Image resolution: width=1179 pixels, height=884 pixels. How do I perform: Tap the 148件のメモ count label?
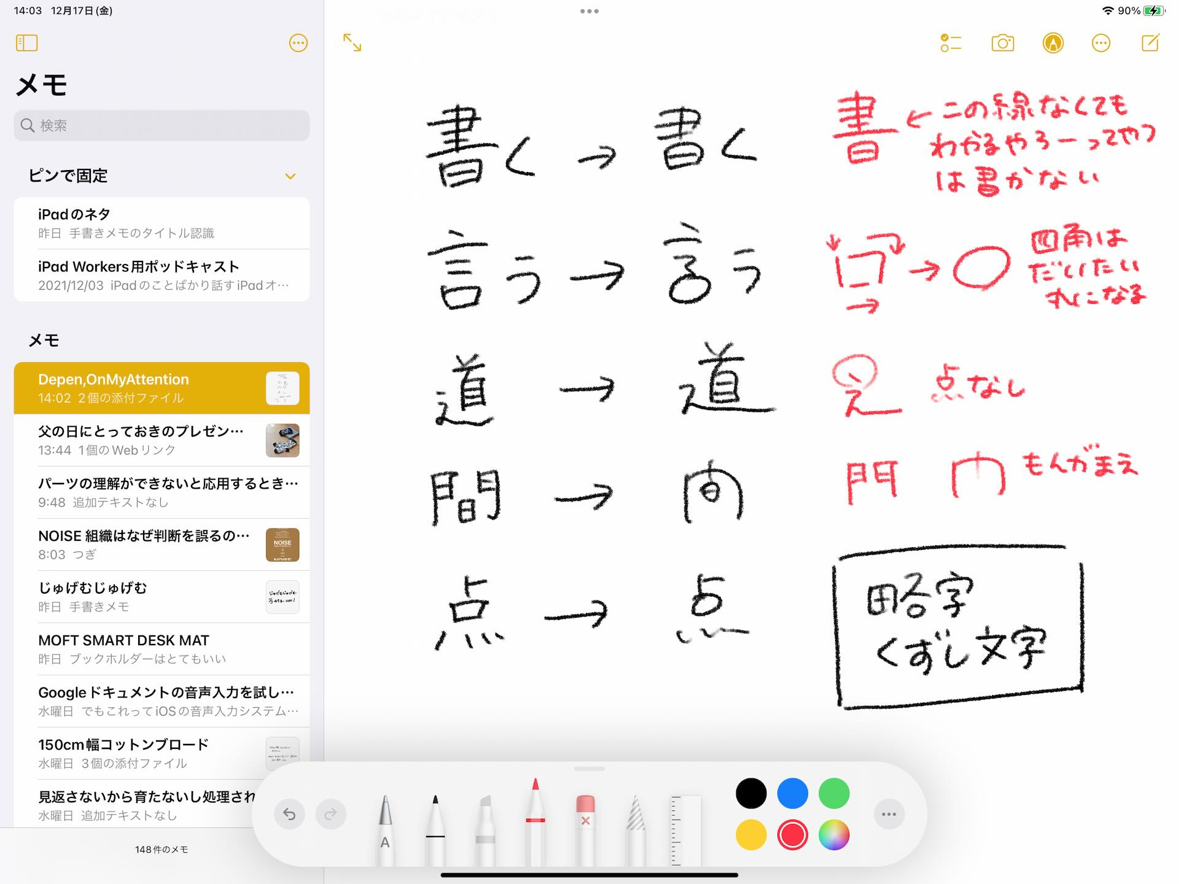click(161, 849)
